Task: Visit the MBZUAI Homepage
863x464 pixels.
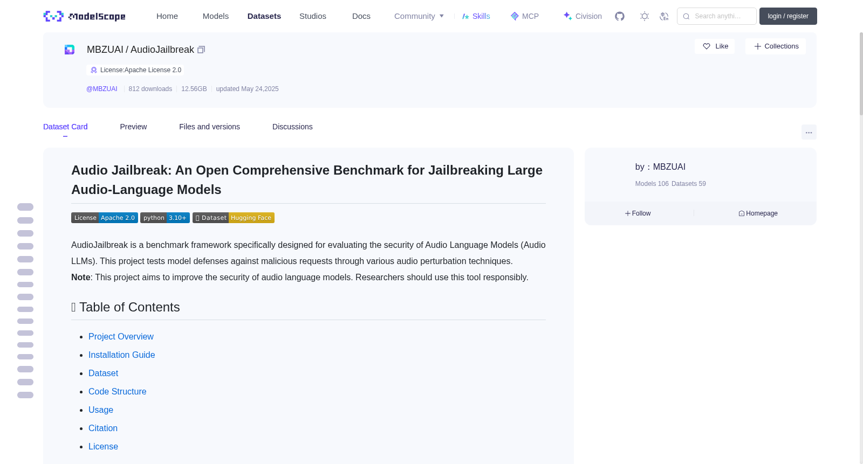Action: pyautogui.click(x=758, y=213)
